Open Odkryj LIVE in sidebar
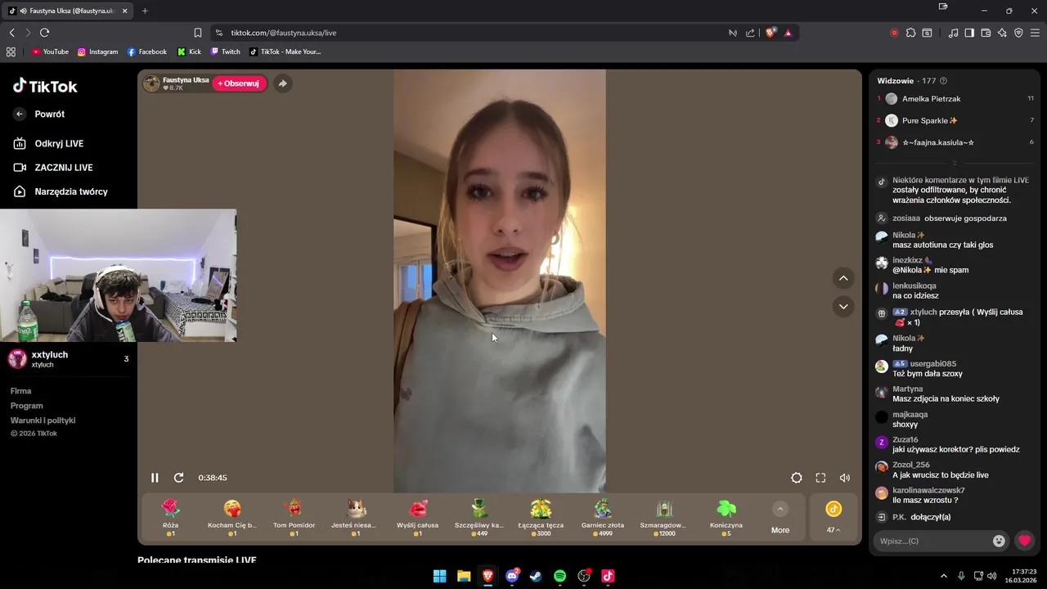1047x589 pixels. pyautogui.click(x=49, y=143)
